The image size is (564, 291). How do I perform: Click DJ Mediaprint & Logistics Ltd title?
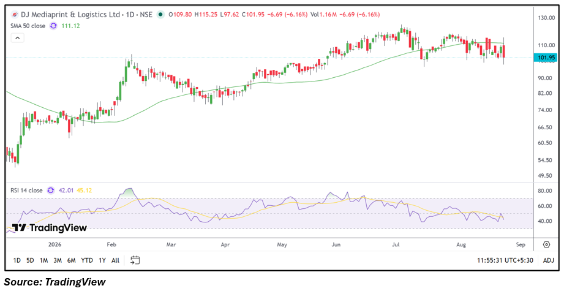point(70,15)
